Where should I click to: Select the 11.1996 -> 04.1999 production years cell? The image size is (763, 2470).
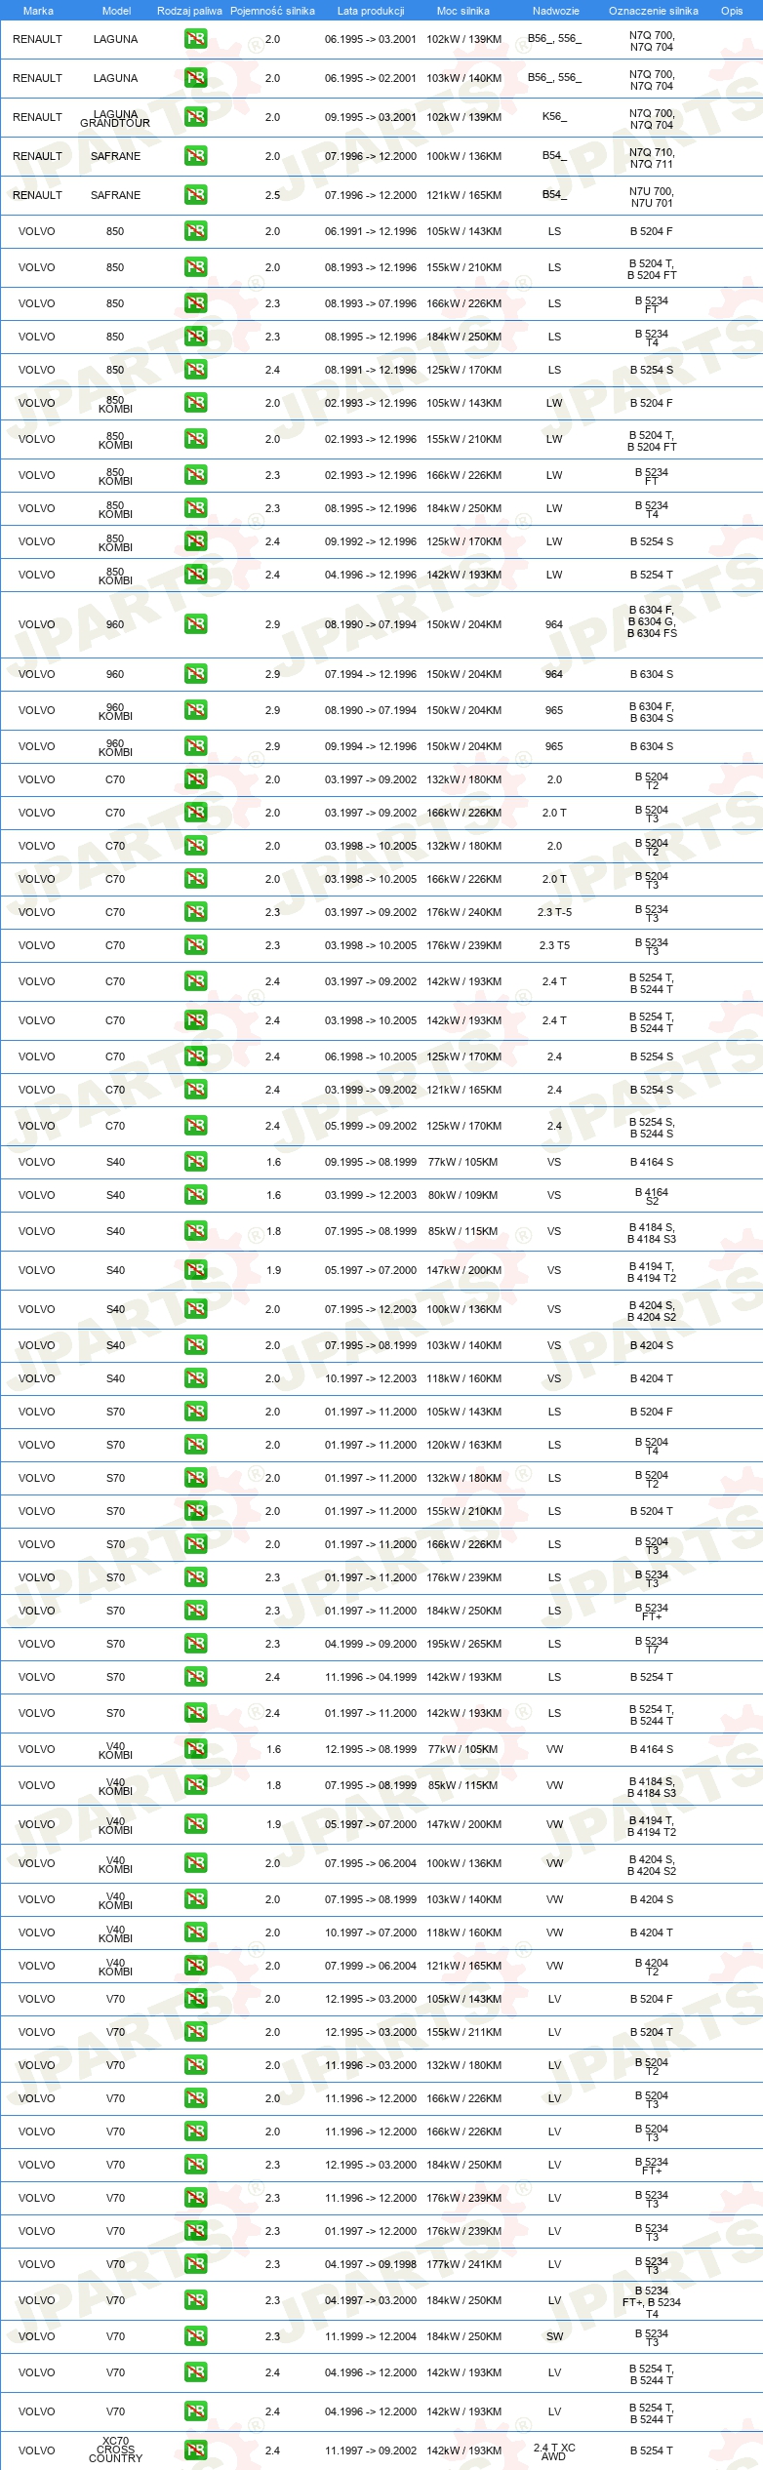pyautogui.click(x=371, y=1677)
